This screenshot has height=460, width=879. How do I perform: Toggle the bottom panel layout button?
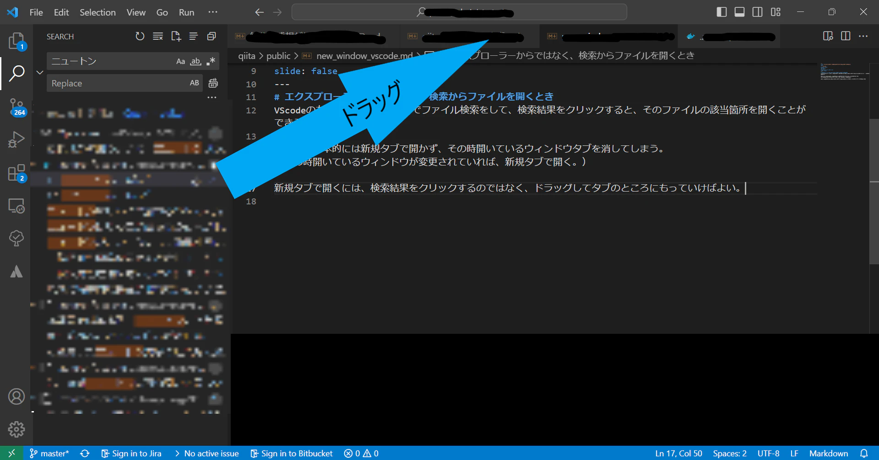click(x=739, y=12)
